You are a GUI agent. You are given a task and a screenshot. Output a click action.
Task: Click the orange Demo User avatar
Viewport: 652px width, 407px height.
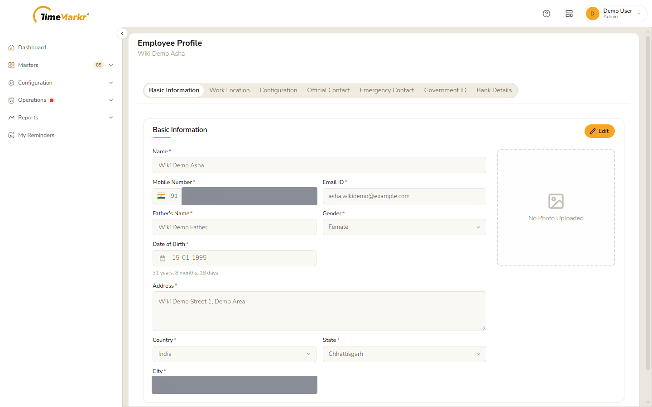pyautogui.click(x=592, y=14)
